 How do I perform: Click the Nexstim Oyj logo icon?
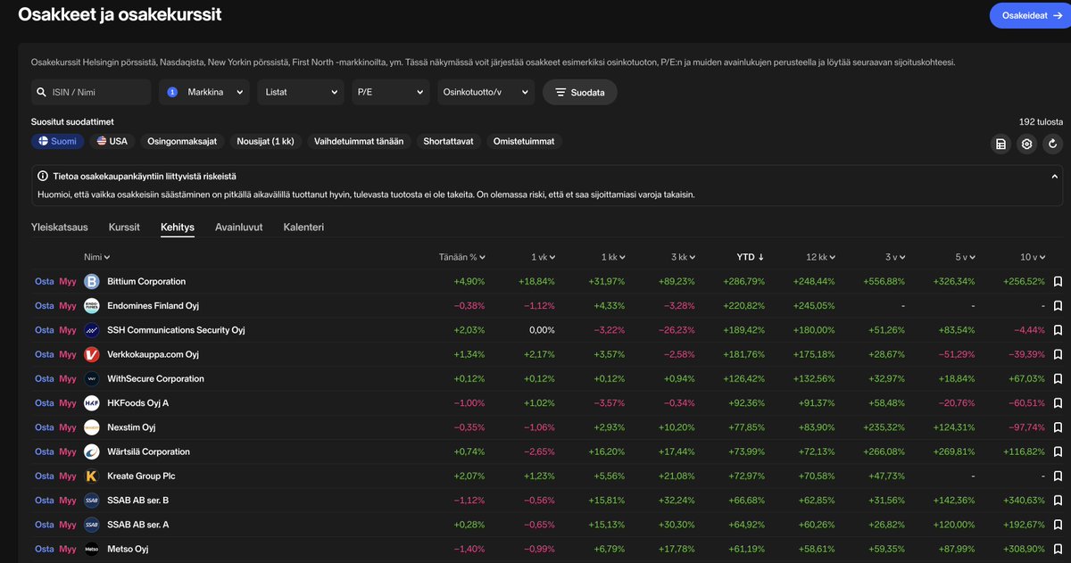click(91, 427)
